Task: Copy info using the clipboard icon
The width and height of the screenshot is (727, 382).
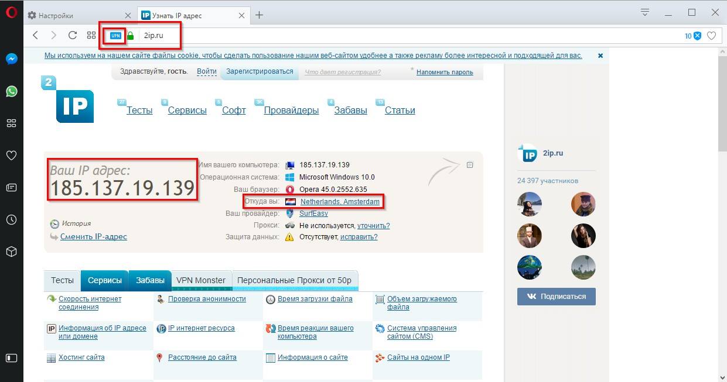Action: click(470, 165)
